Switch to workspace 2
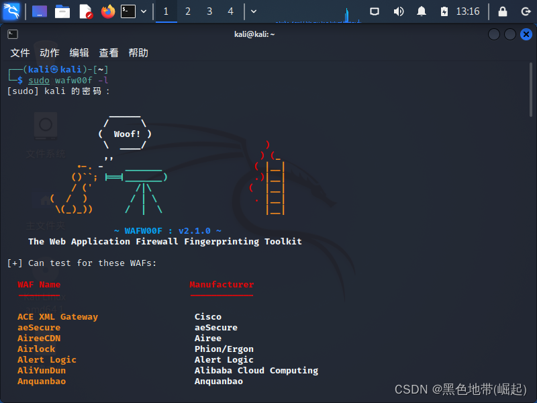The height and width of the screenshot is (403, 537). click(188, 11)
